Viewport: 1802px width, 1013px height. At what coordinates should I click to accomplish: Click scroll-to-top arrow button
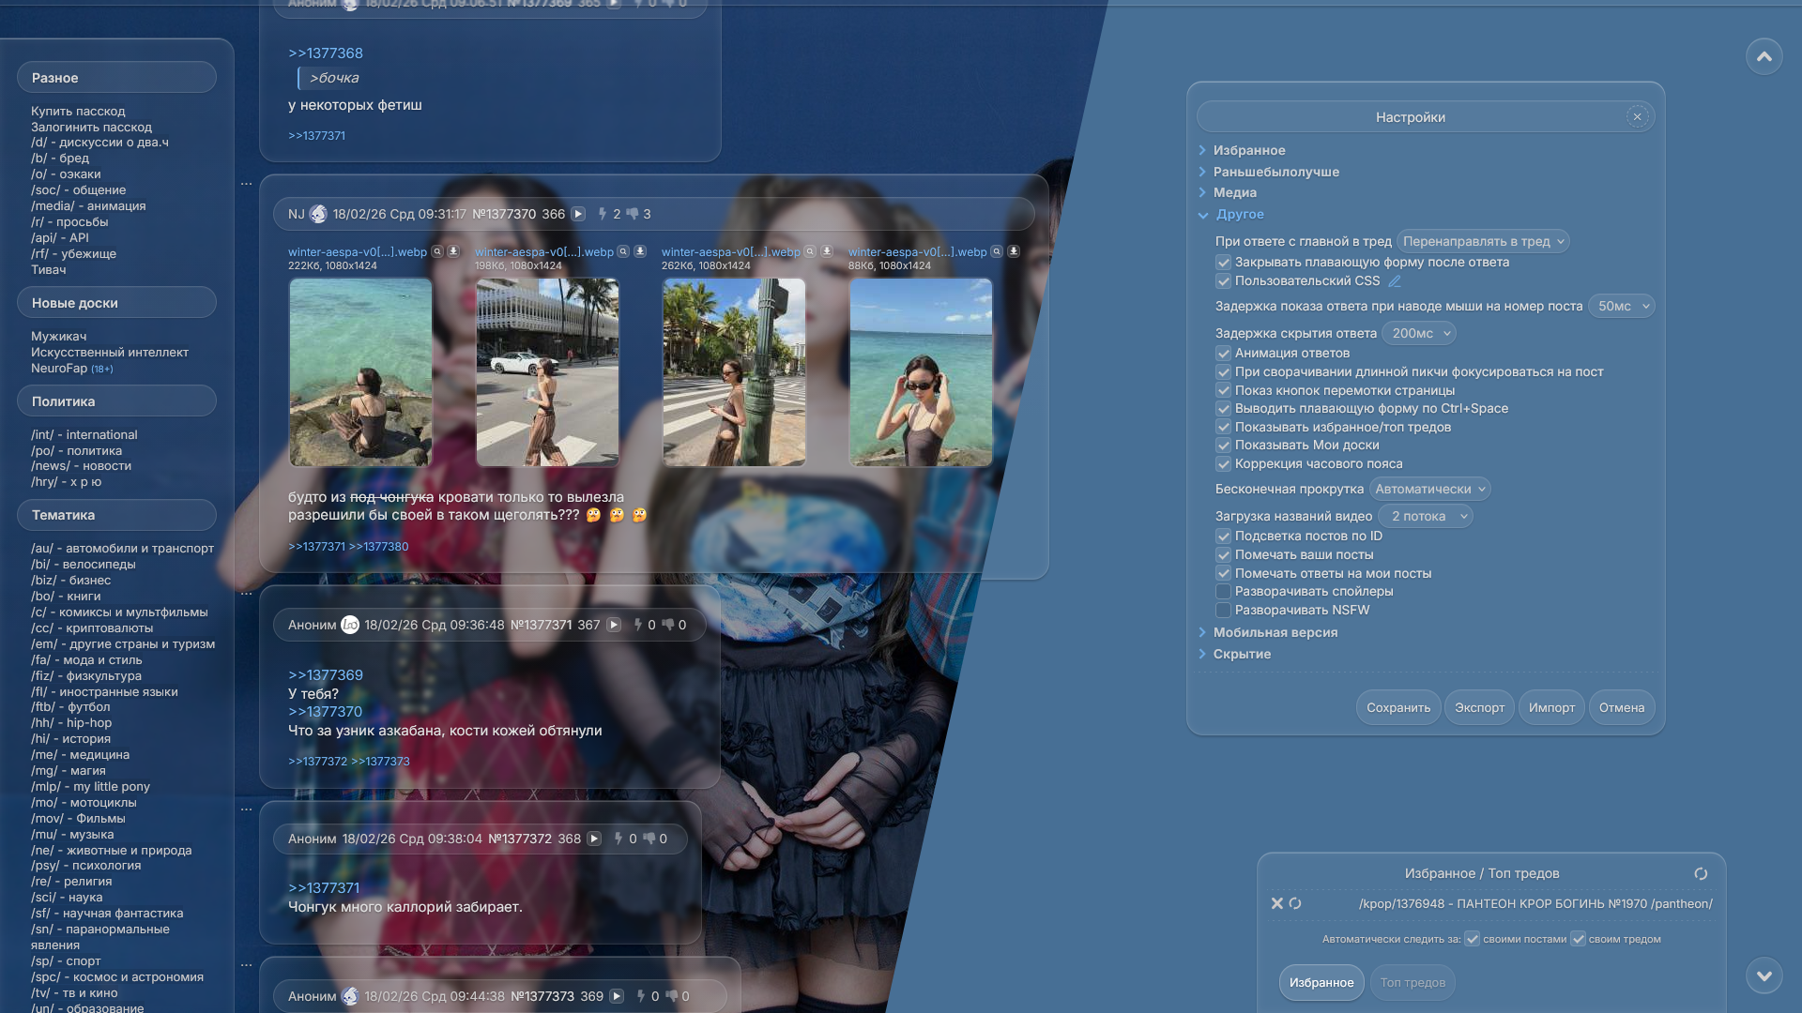(x=1764, y=57)
